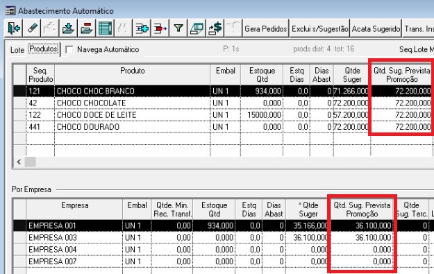
Task: Click the Exclui s/Sugestão button
Action: [x=319, y=28]
